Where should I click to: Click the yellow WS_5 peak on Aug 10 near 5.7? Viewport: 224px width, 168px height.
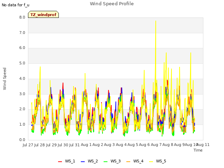(191, 53)
